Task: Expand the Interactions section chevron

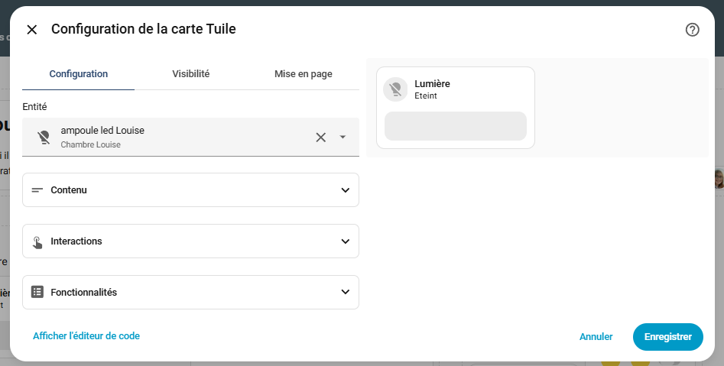Action: [345, 241]
